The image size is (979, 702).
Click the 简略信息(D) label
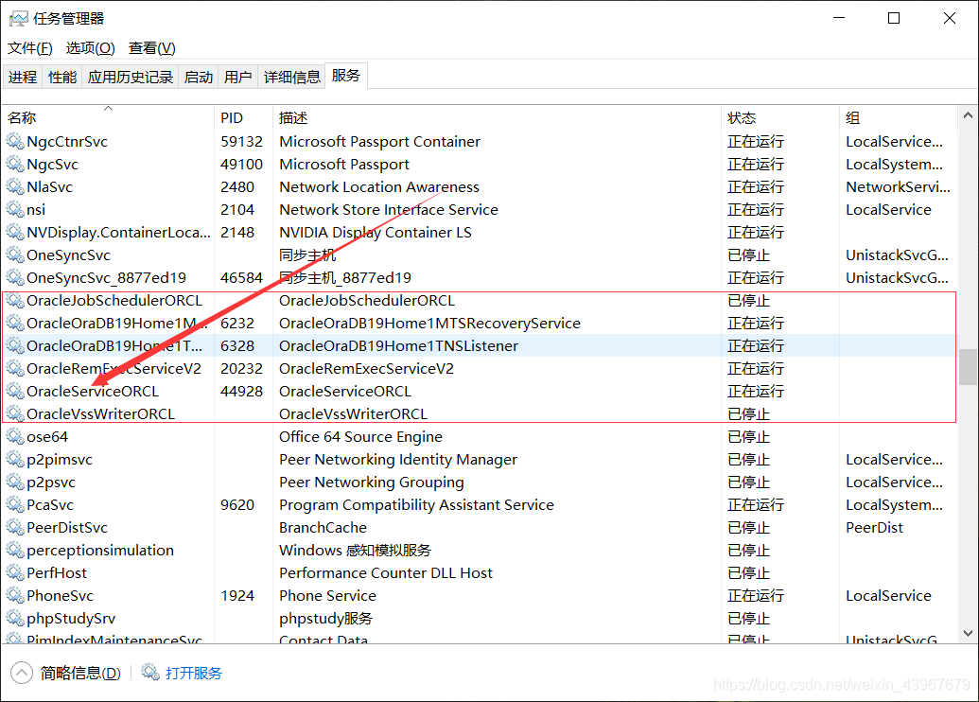click(80, 673)
